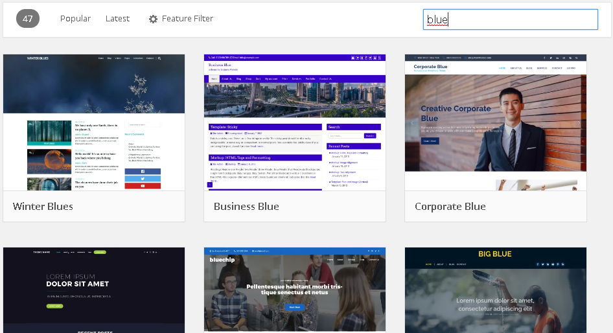The width and height of the screenshot is (613, 333).
Task: Click the "Creative Corporate Blue" headline in the preview
Action: 456,113
